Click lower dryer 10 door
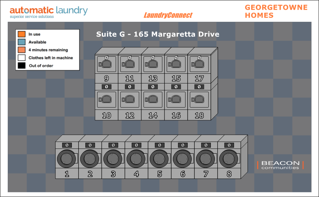Viewport: 319px width, 197px height. click(x=106, y=100)
